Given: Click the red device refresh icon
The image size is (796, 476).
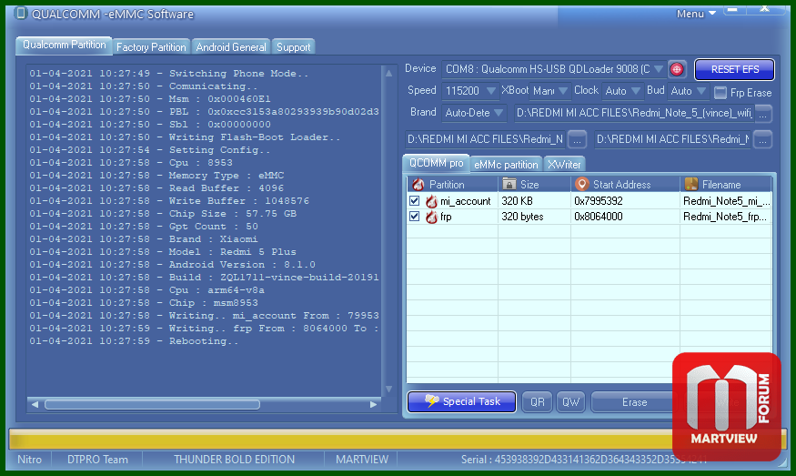Looking at the screenshot, I should (677, 69).
